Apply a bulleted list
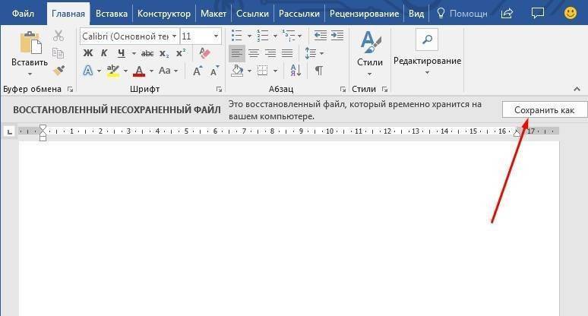588x316 pixels. [x=237, y=36]
